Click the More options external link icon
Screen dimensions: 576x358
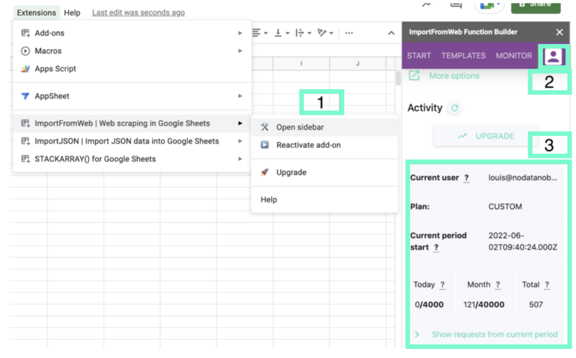pos(414,75)
